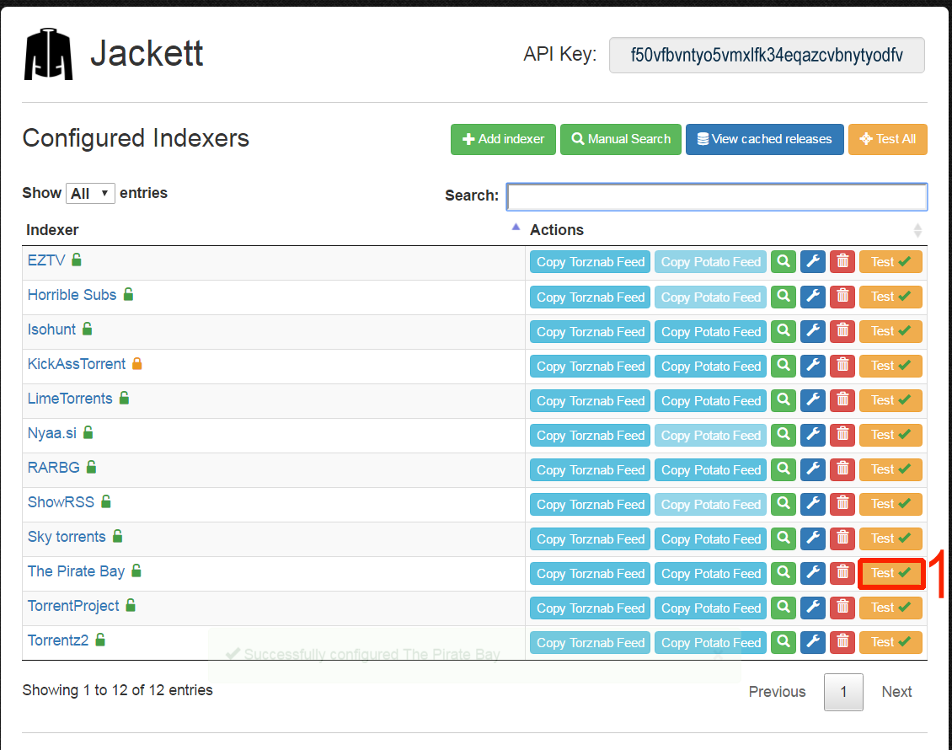Click the Jackett jacket logo

[49, 54]
